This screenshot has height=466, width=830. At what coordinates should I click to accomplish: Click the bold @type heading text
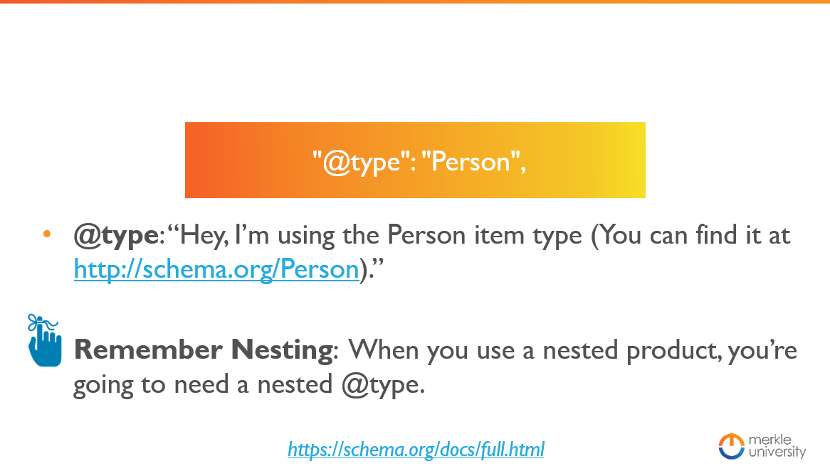coord(116,235)
